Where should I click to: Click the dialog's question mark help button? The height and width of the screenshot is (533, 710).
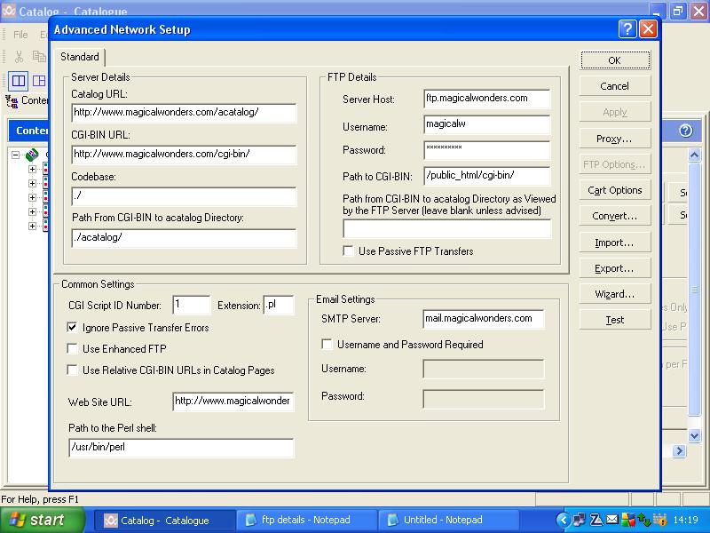(x=627, y=29)
